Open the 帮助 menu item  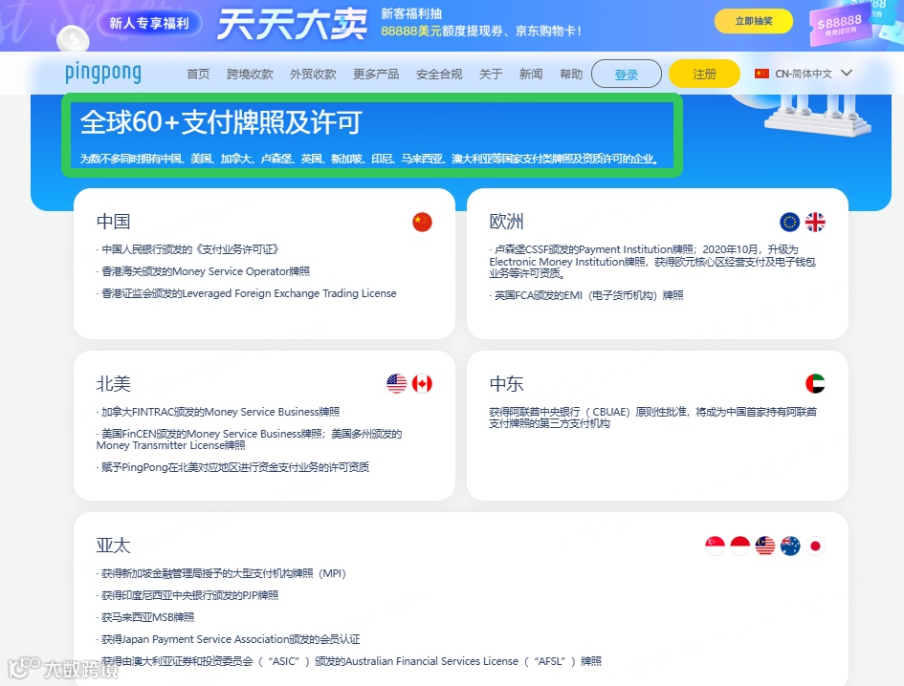coord(571,74)
